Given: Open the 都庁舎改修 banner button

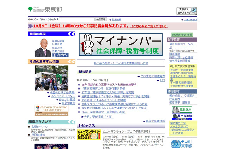Looking at the screenshot, I should [x=182, y=117].
